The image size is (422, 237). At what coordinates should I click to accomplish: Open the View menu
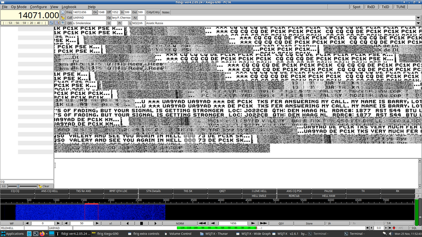coord(54,7)
